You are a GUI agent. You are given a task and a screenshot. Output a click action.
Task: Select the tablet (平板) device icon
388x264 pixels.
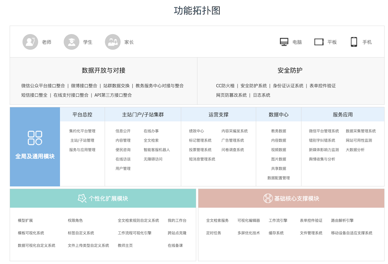(x=319, y=42)
